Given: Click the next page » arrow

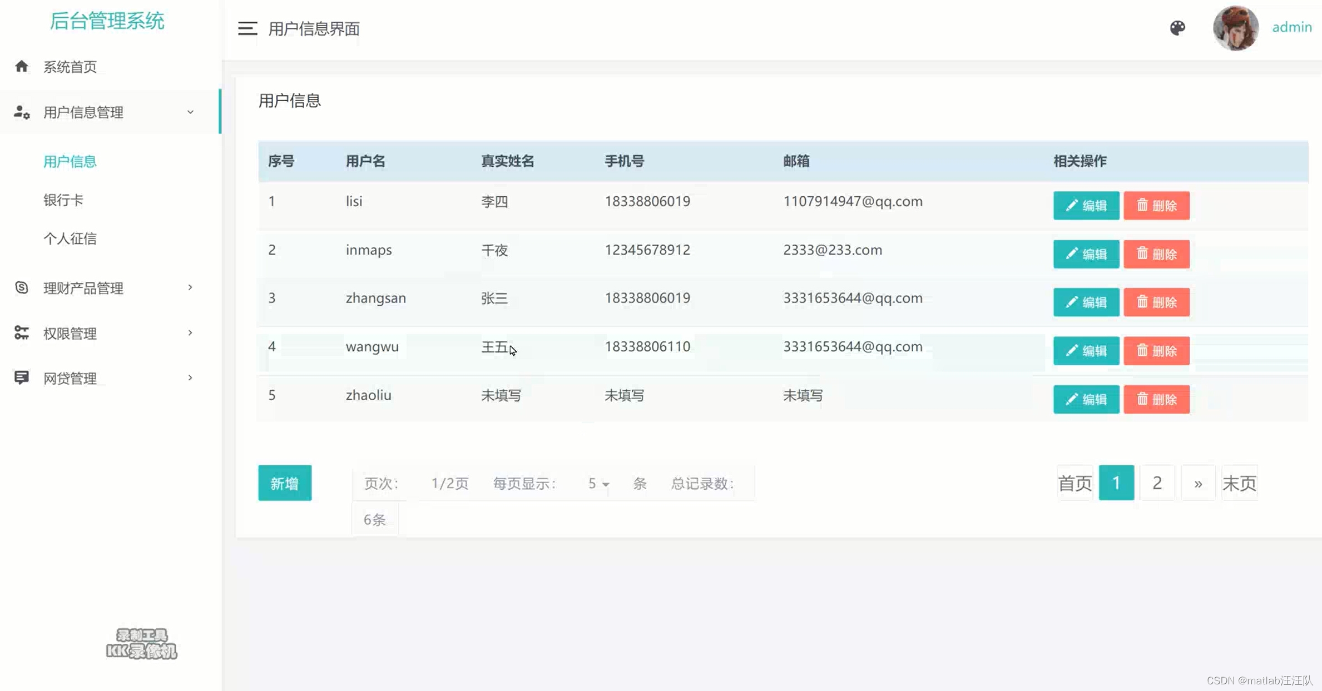Looking at the screenshot, I should click(1198, 483).
